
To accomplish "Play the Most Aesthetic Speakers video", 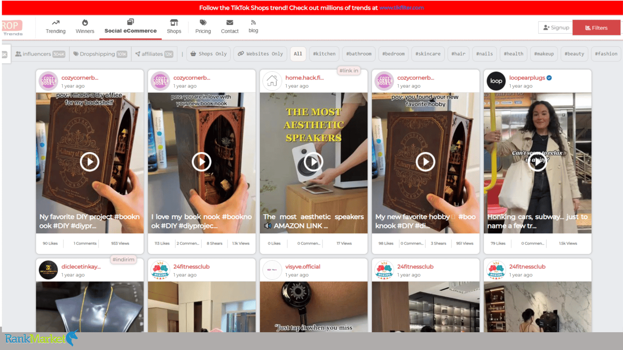I will click(313, 161).
